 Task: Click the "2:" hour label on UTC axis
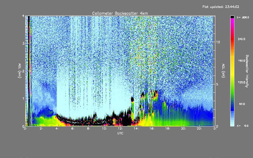click(x=41, y=129)
